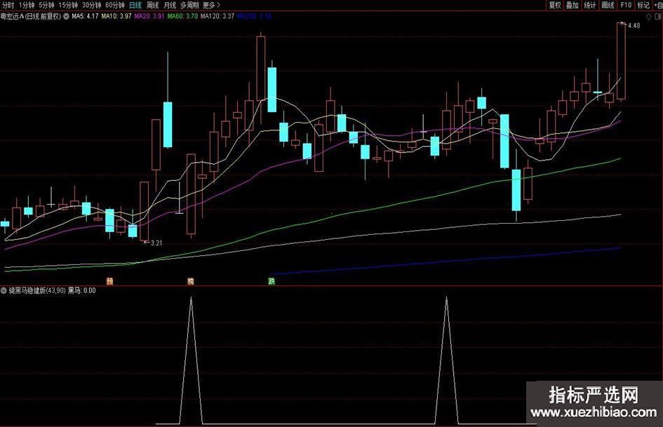Viewport: 663px width, 427px height.
Task: Click the tall red candle at the 4.48 high
Action: coord(621,61)
